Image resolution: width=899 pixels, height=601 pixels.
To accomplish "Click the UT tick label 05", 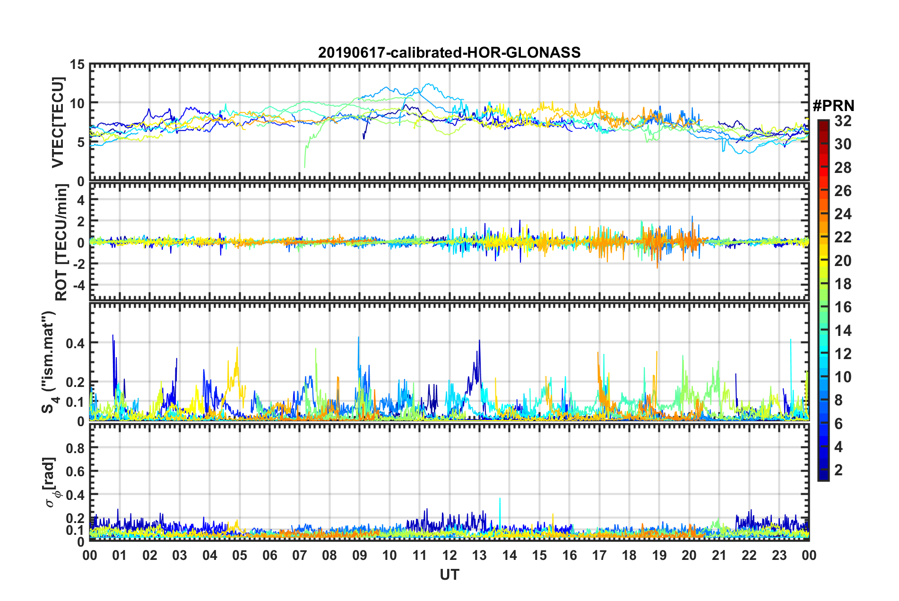I will pos(240,555).
